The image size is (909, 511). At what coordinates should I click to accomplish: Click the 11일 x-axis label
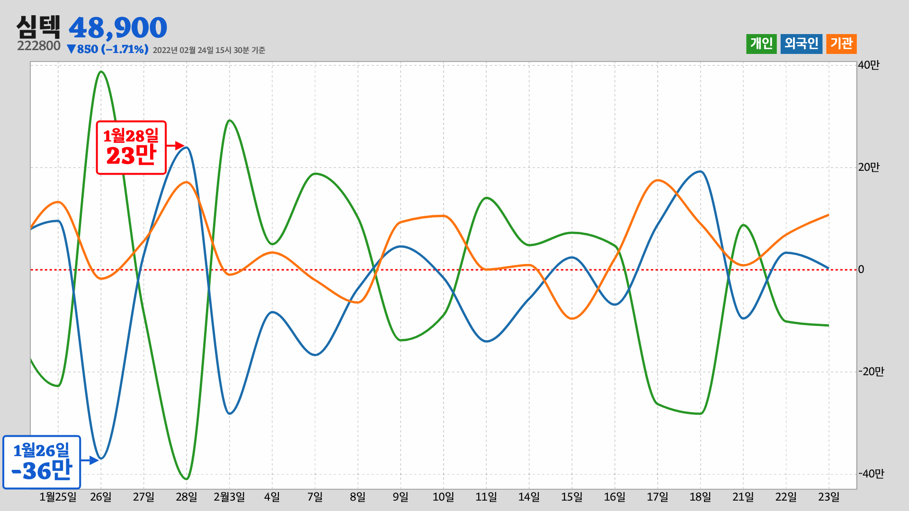(486, 497)
